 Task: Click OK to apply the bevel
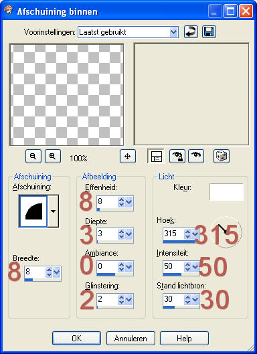click(76, 338)
